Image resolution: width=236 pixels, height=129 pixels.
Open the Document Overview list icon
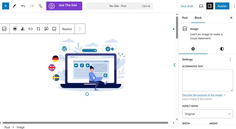coord(40,6)
